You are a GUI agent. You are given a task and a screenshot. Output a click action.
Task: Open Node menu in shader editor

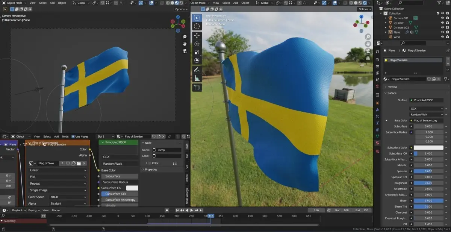click(65, 136)
